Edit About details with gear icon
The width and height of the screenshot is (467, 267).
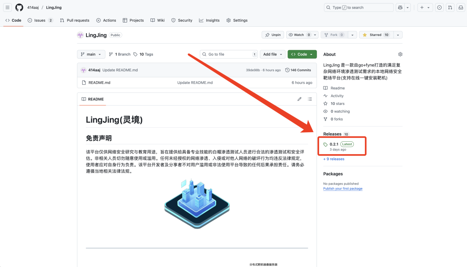coord(400,54)
